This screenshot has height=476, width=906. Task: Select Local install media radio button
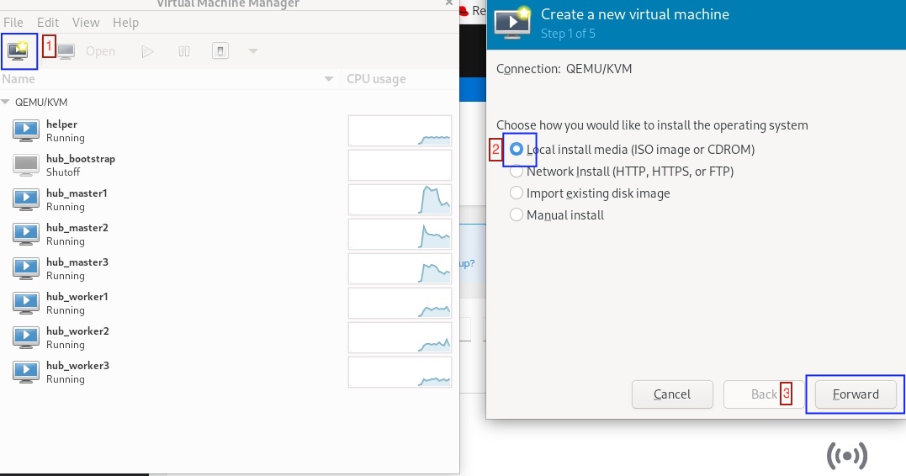coord(517,149)
